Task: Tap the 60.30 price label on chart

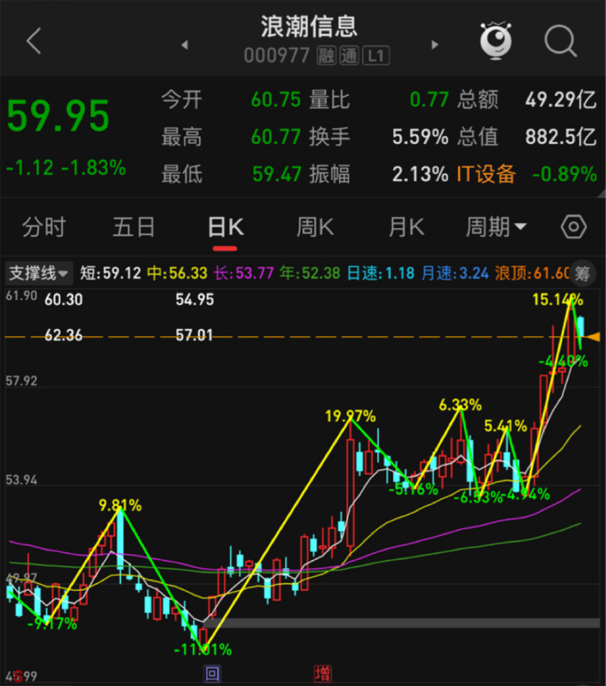Action: [64, 299]
